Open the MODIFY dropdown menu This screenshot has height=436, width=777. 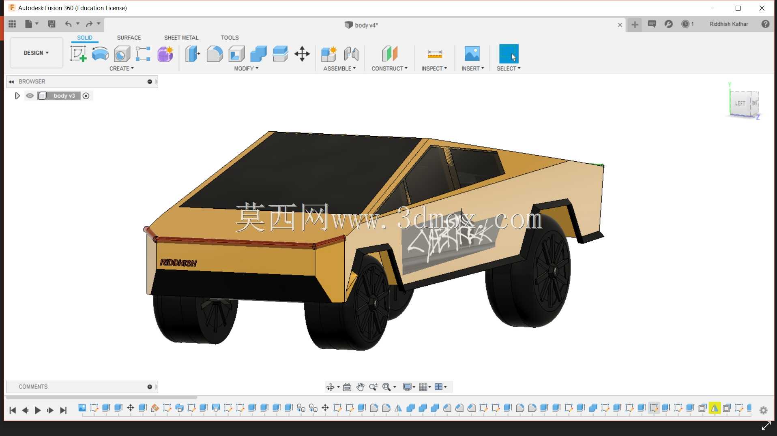tap(246, 68)
